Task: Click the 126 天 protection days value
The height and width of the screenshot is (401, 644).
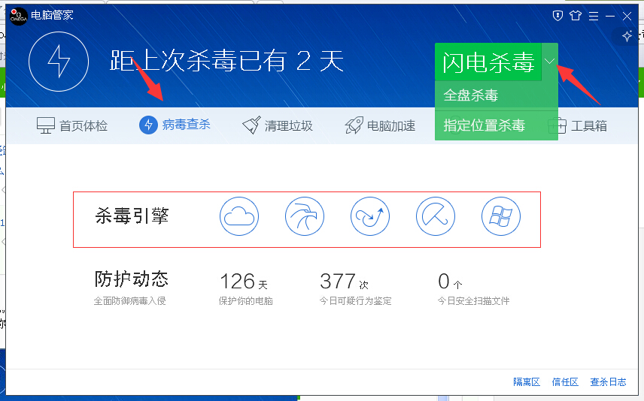Action: click(x=244, y=282)
